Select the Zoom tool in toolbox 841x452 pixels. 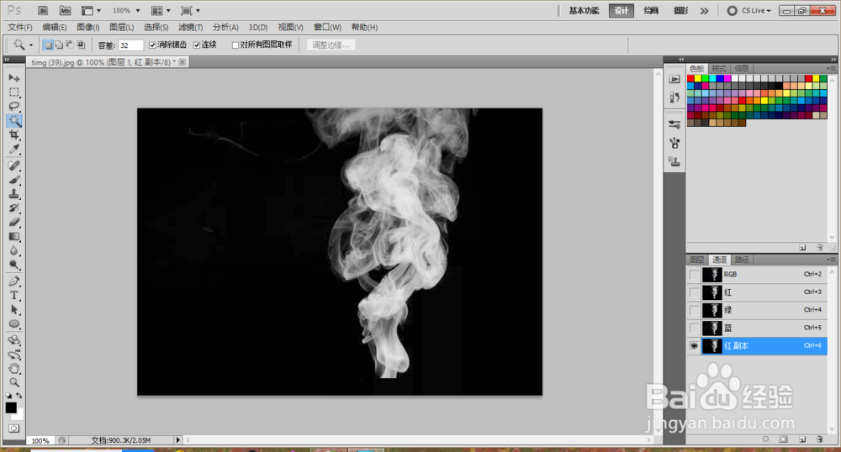tap(14, 382)
